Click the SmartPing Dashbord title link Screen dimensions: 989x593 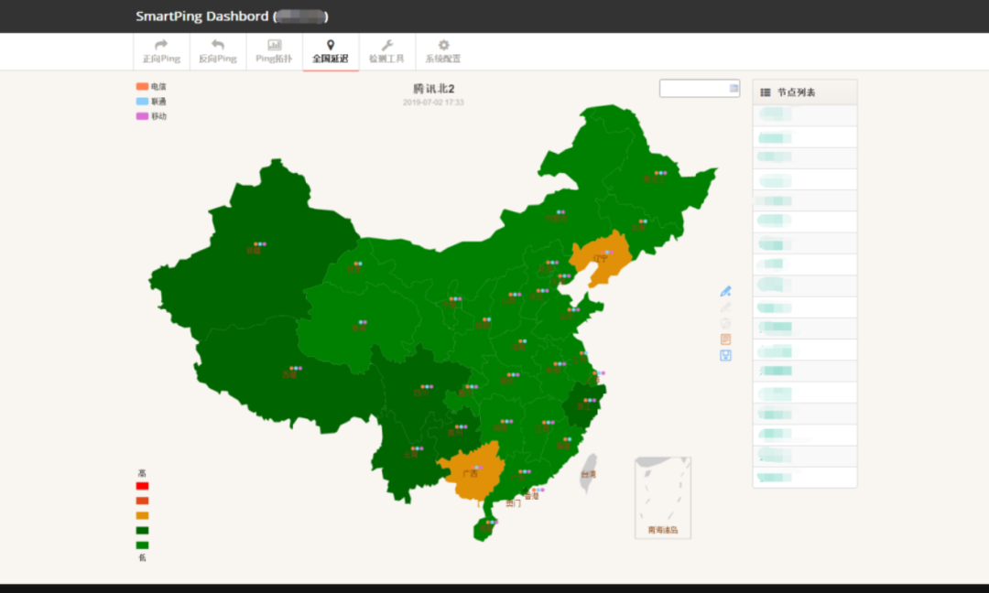232,16
